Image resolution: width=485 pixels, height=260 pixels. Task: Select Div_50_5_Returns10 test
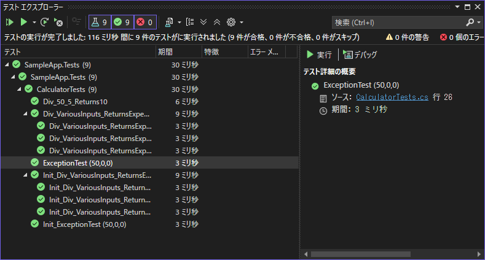[x=150, y=101]
